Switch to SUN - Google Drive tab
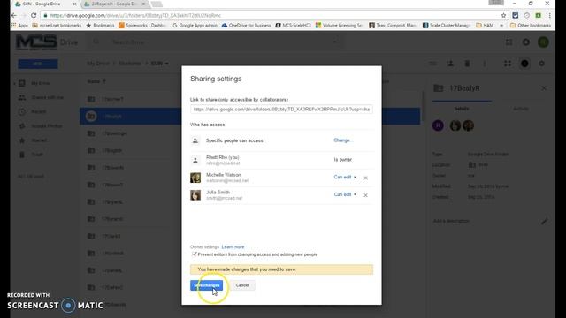 coord(42,4)
